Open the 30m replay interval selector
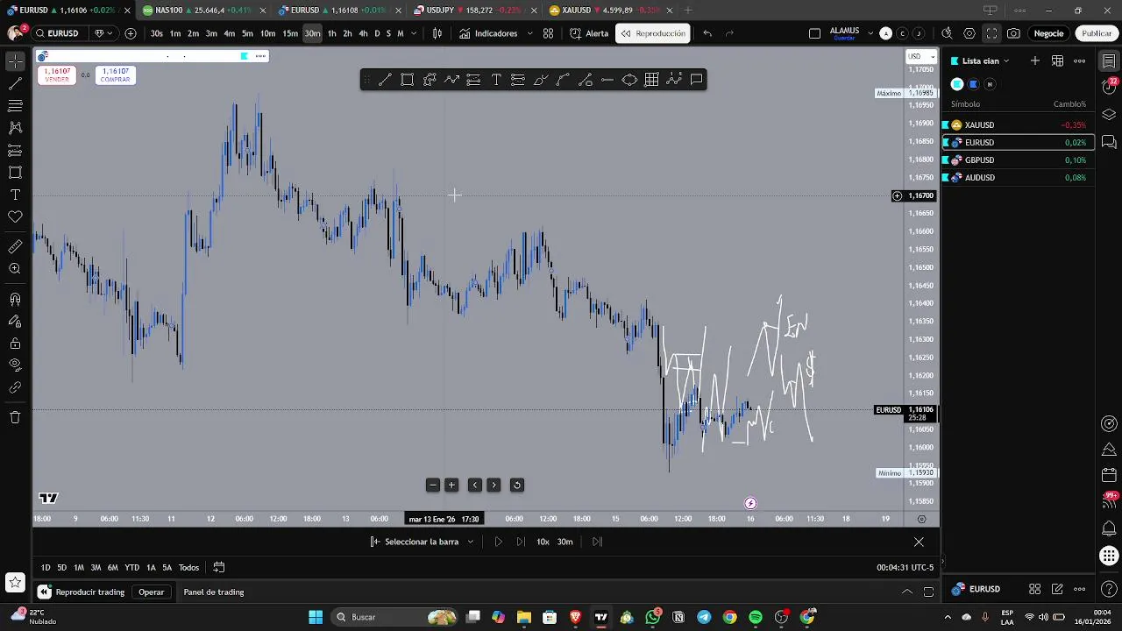 (x=565, y=542)
